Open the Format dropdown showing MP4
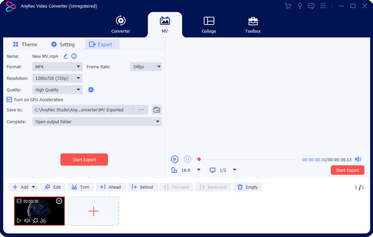 (x=57, y=67)
